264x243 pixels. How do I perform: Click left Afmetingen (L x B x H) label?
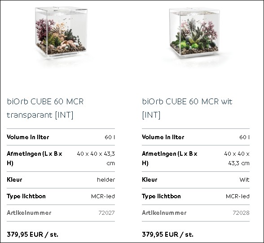35,158
